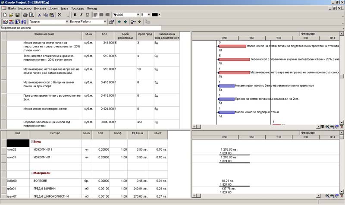Click the upper Gantt vertical scrollbar thumb
The width and height of the screenshot is (345, 205).
coord(342,76)
